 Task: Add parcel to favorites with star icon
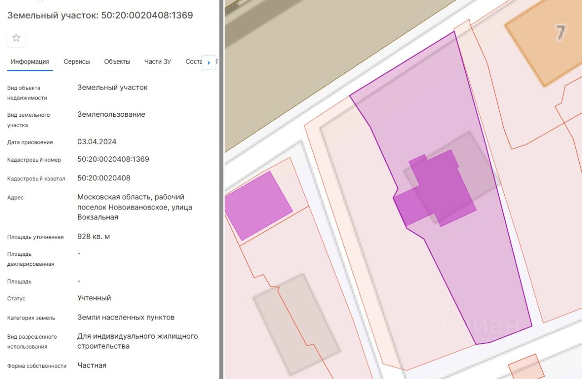[16, 38]
